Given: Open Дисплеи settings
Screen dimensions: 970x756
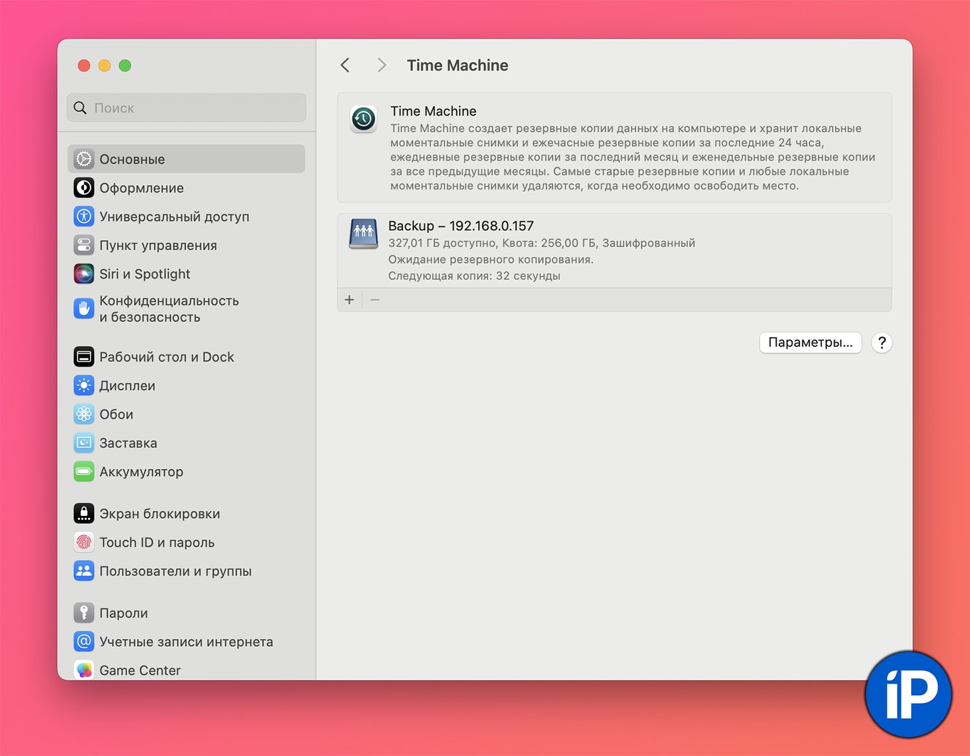Looking at the screenshot, I should click(x=186, y=385).
